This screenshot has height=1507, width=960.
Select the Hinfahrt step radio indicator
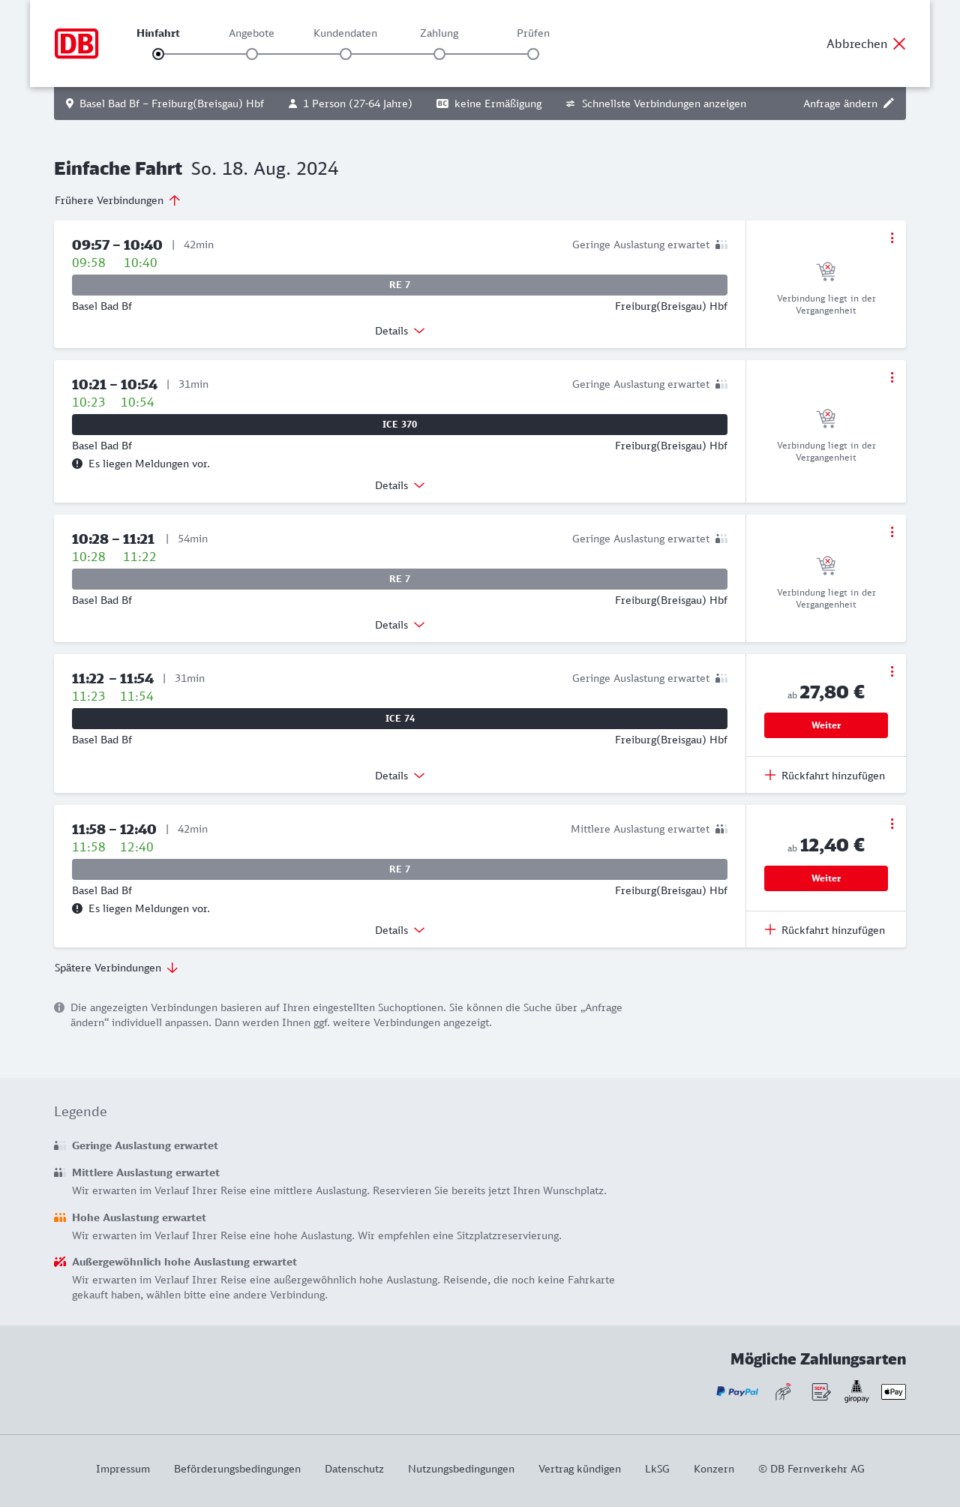pyautogui.click(x=158, y=54)
